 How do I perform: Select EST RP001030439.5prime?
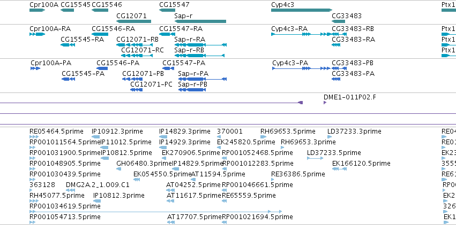pos(32,180)
